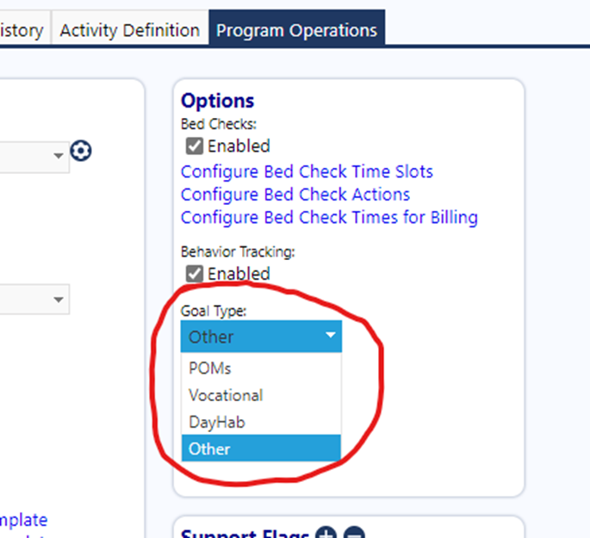Expand the lower left panel dropdown arrow
Viewport: 590px width, 538px height.
tap(58, 300)
